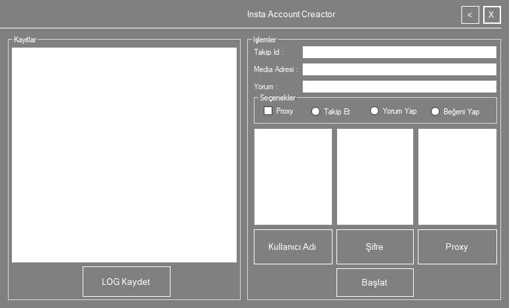Click inside the Kayıtlar log list box
This screenshot has width=509, height=308.
click(124, 155)
